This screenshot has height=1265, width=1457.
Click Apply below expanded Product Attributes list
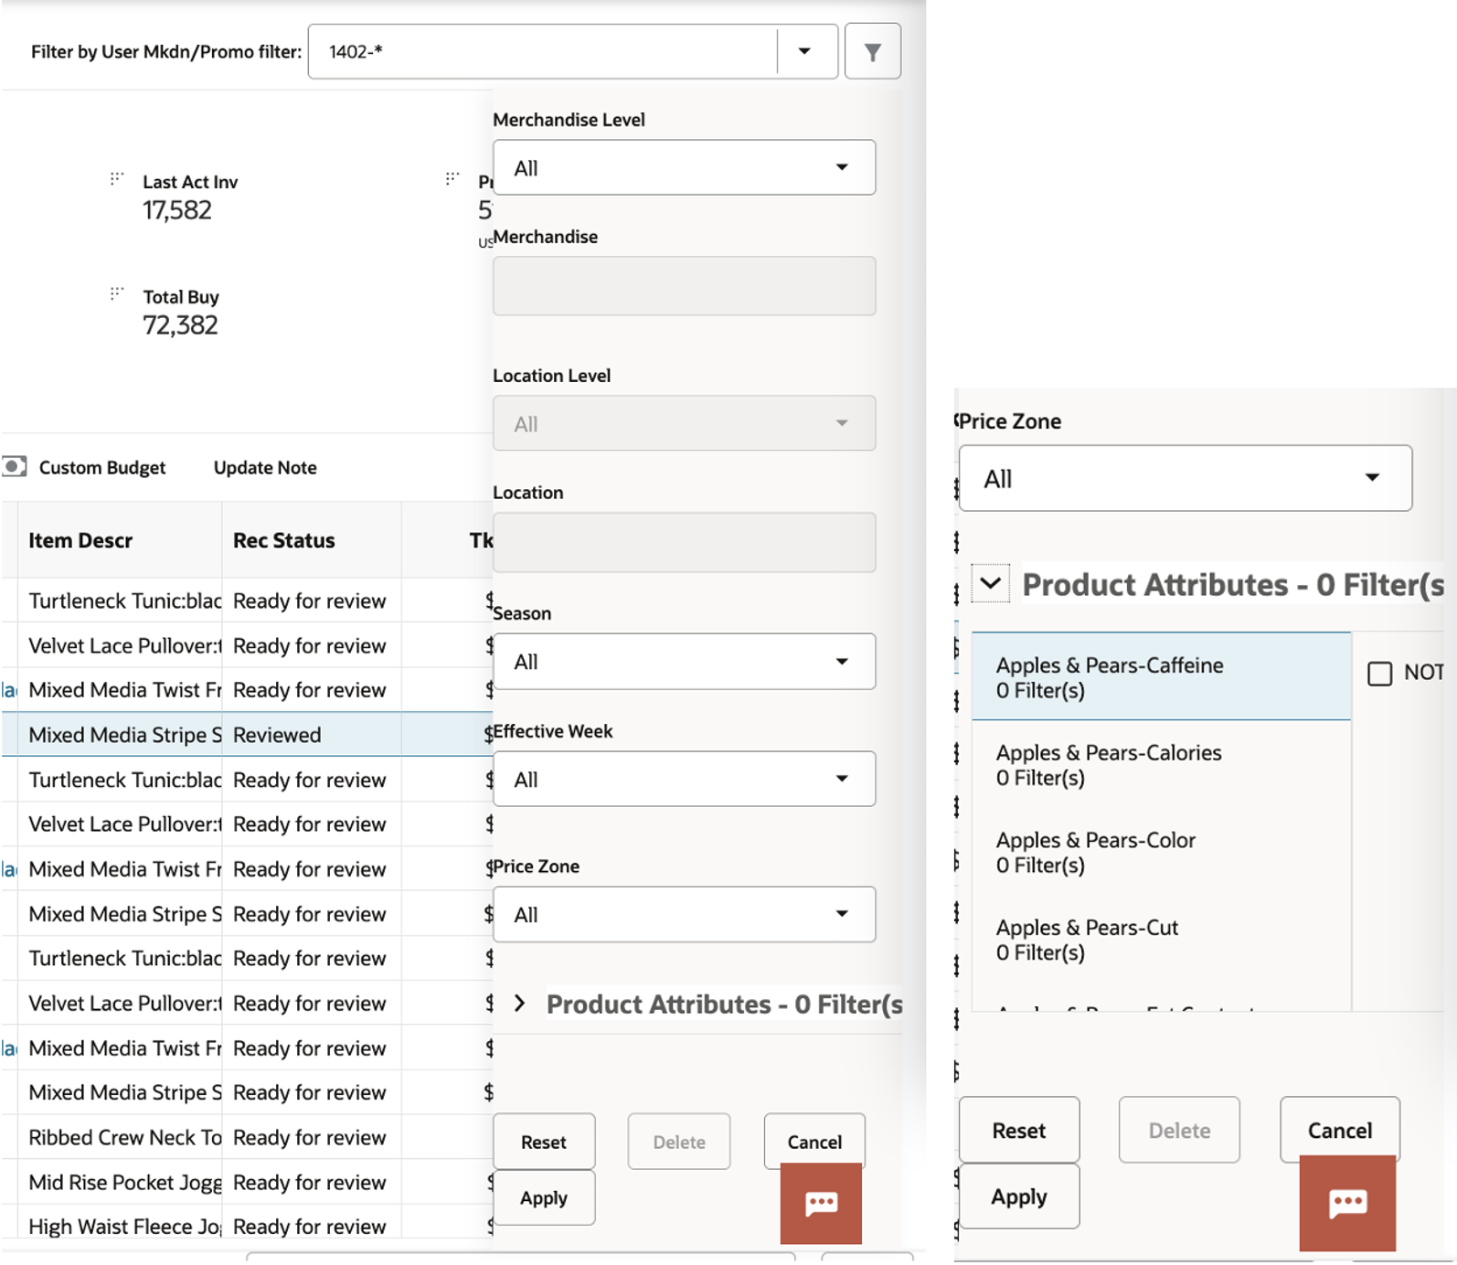click(x=1019, y=1196)
